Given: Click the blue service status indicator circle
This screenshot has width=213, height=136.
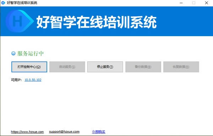Looking at the screenshot, I should [x=13, y=53].
